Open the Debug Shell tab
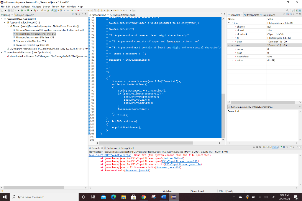This screenshot has height=201, width=302. coord(126,148)
